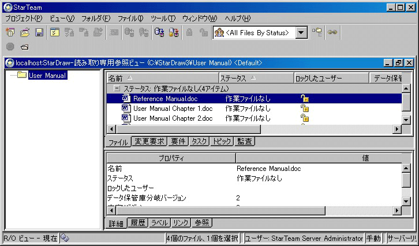
Task: Open the ツール(T) menu
Action: (x=163, y=18)
